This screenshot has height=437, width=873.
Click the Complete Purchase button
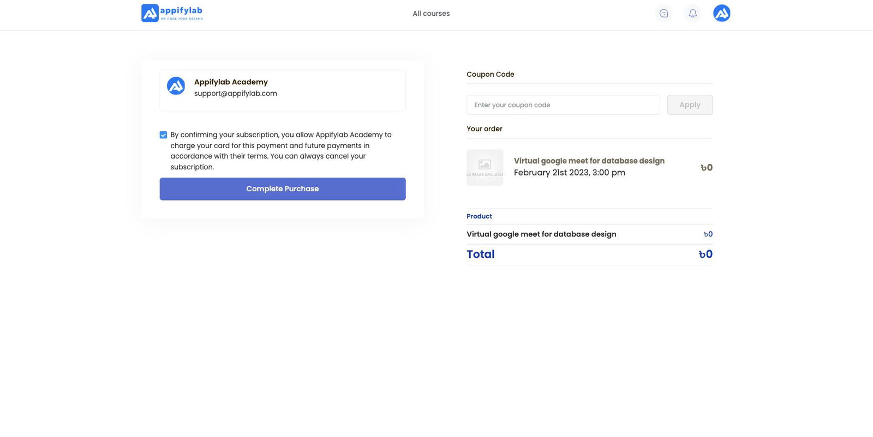(x=282, y=189)
